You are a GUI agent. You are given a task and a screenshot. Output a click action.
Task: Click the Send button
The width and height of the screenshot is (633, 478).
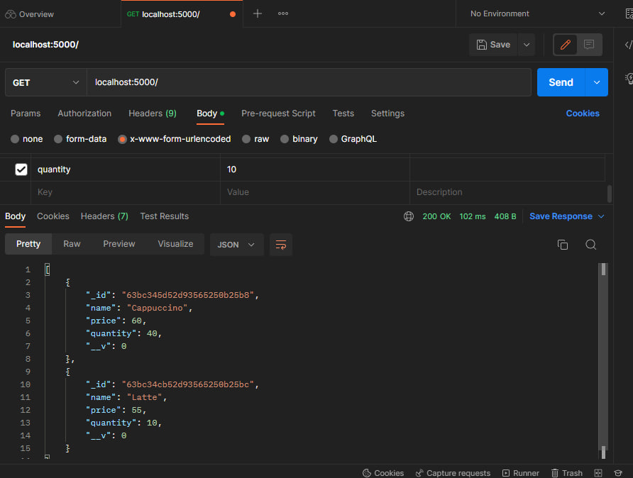[x=560, y=82]
